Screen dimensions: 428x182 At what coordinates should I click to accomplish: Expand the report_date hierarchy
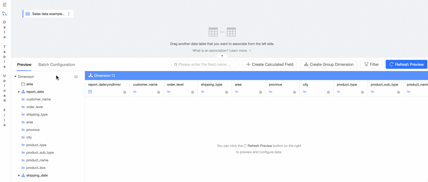click(19, 92)
